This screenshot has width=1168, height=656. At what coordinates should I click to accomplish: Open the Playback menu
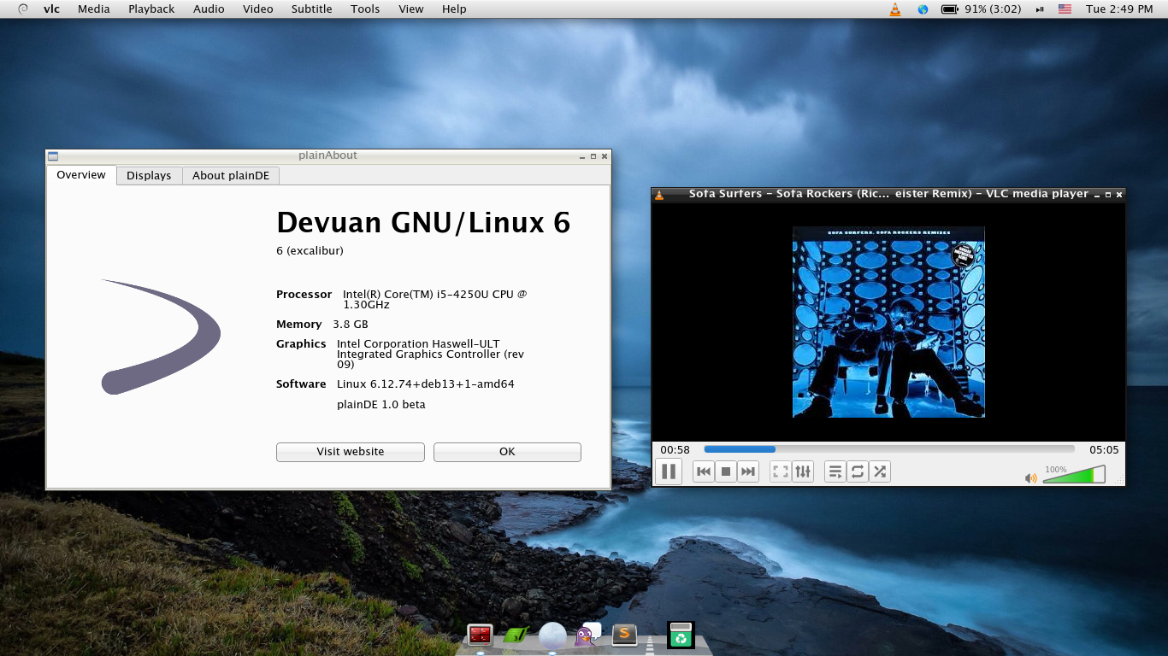coord(151,9)
